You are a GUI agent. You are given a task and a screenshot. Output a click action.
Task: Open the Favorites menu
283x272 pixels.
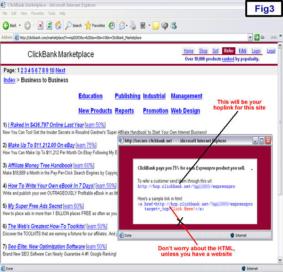tap(38, 13)
